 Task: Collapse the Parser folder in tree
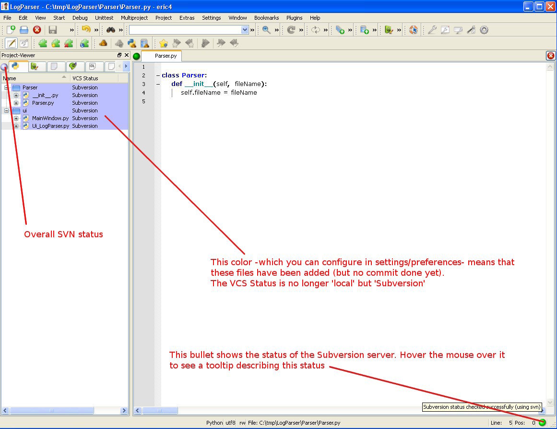[x=7, y=87]
